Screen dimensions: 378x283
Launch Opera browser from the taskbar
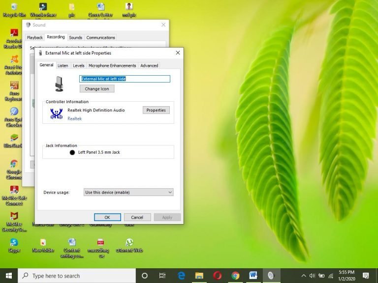(218, 276)
